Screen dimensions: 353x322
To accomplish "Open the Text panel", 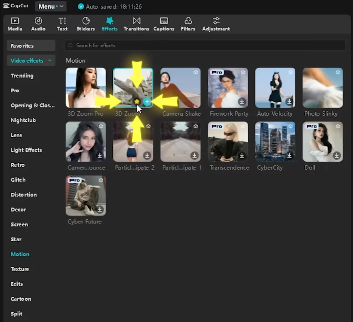I will coord(62,23).
